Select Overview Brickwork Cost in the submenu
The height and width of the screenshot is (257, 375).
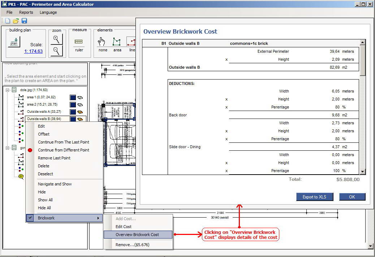pos(138,235)
